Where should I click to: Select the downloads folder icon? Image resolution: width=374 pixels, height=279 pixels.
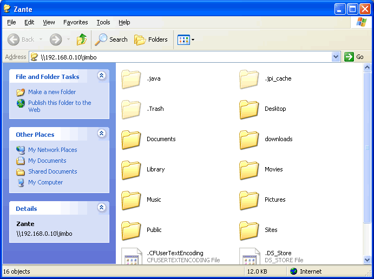pos(249,139)
